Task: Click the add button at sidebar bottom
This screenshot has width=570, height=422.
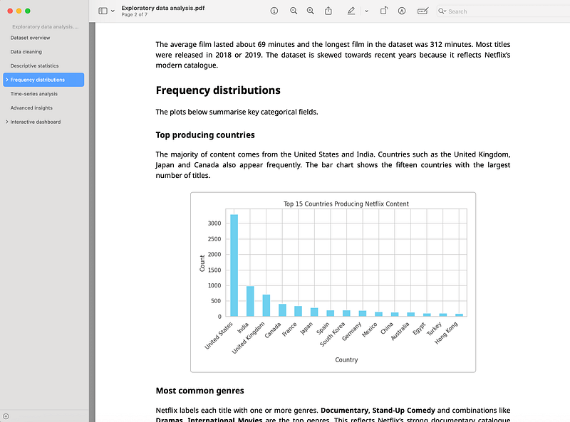Action: coord(6,416)
